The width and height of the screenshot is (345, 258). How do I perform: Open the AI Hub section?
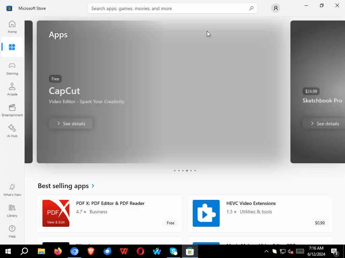coord(12,131)
